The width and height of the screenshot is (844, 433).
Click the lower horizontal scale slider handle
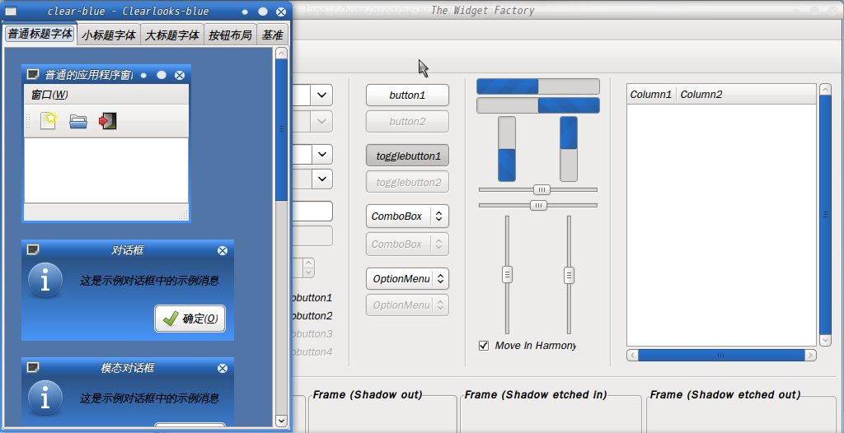pos(538,205)
